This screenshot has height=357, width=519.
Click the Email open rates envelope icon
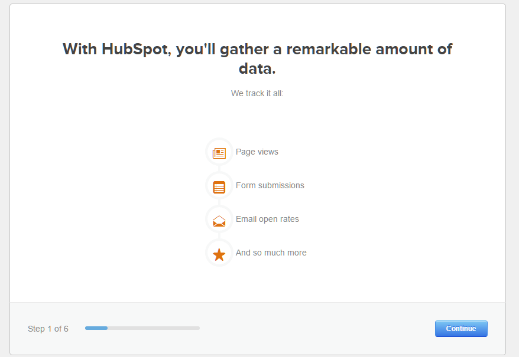[219, 221]
